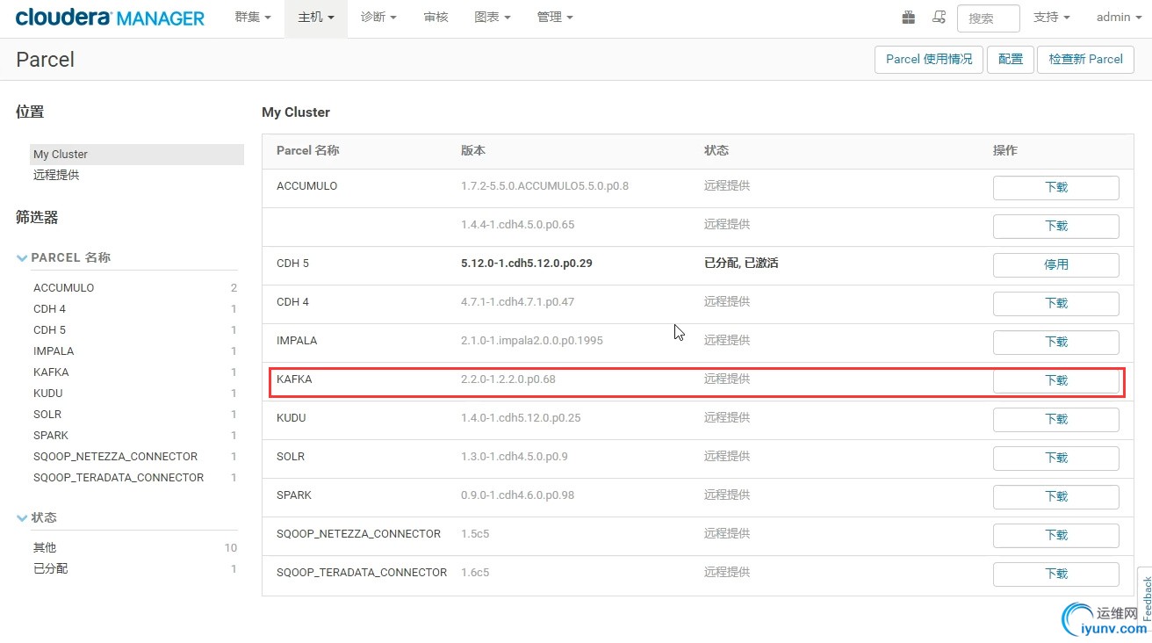This screenshot has height=643, width=1152.
Task: Open the parcel gift icon in header
Action: tap(908, 17)
